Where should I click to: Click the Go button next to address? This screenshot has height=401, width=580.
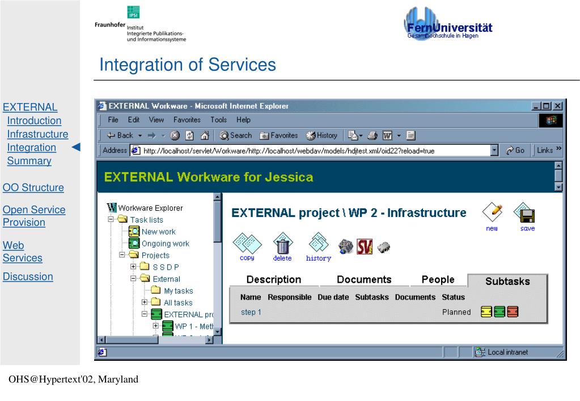[x=515, y=151]
